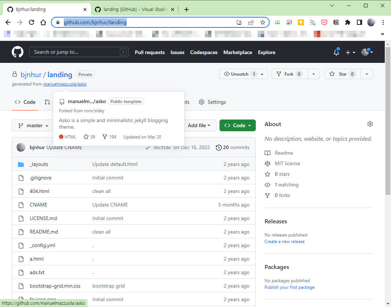Close the landing [GitHub] Visual Studio tab
The image size is (391, 307).
(172, 10)
